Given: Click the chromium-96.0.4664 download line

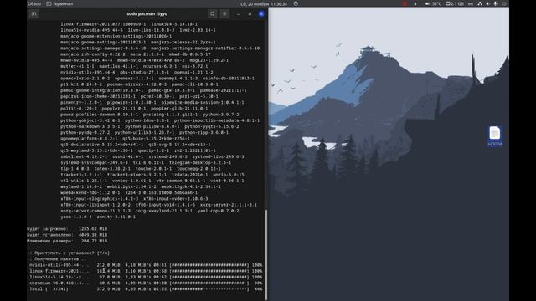Looking at the screenshot, I should click(x=146, y=283).
